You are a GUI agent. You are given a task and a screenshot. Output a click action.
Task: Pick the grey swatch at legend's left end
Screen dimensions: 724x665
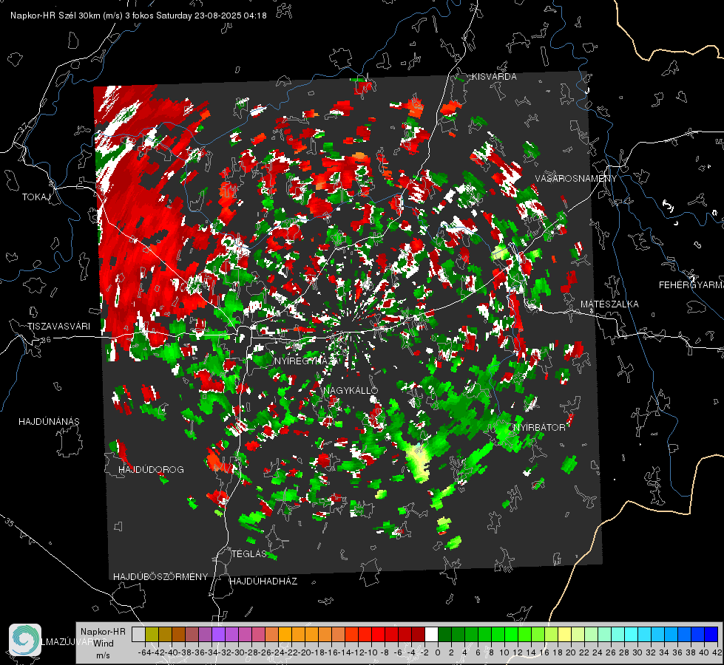(138, 634)
